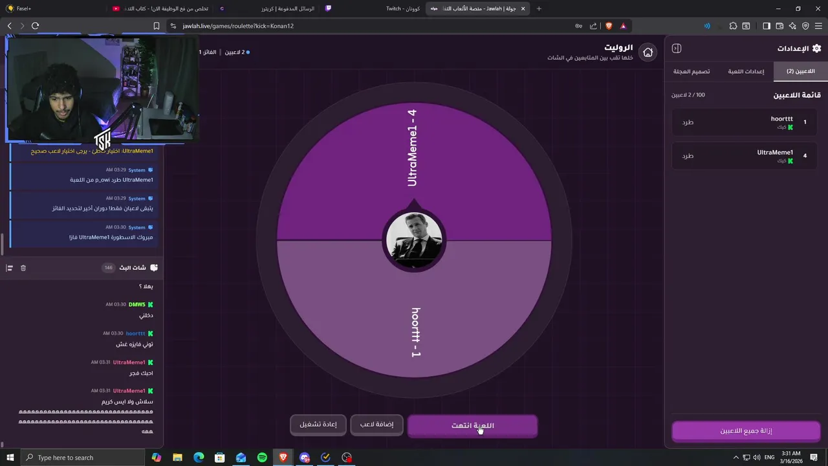Open Leo AI sparkle icon

coord(792,26)
